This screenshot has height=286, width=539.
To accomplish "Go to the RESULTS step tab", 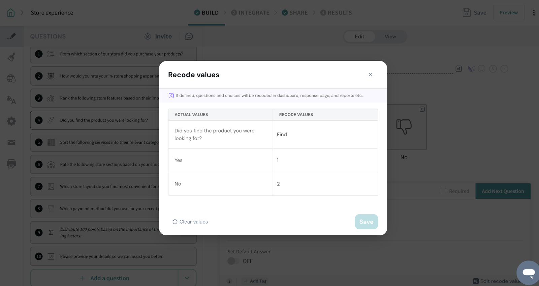I will tap(336, 13).
